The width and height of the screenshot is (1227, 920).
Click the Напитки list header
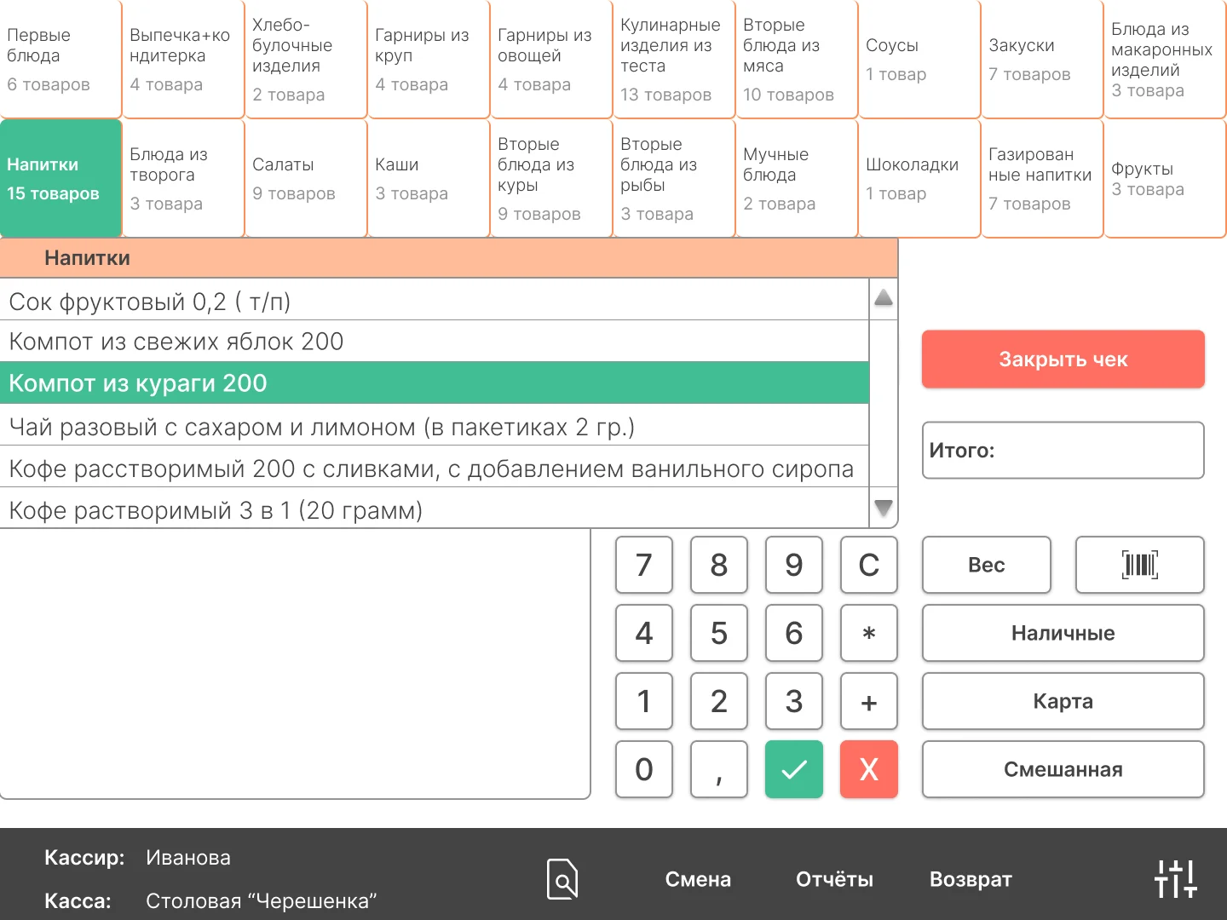pyautogui.click(x=449, y=258)
